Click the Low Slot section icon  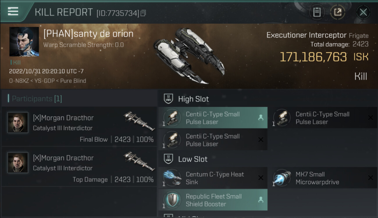click(169, 159)
